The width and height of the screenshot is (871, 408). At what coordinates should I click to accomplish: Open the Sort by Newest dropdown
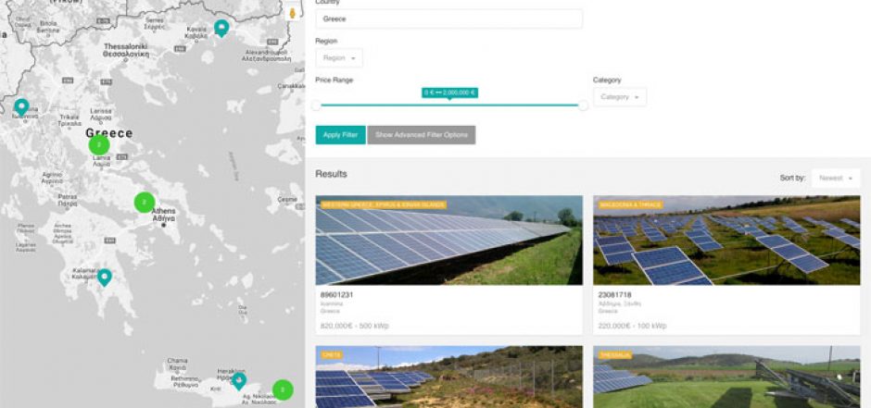pos(836,178)
